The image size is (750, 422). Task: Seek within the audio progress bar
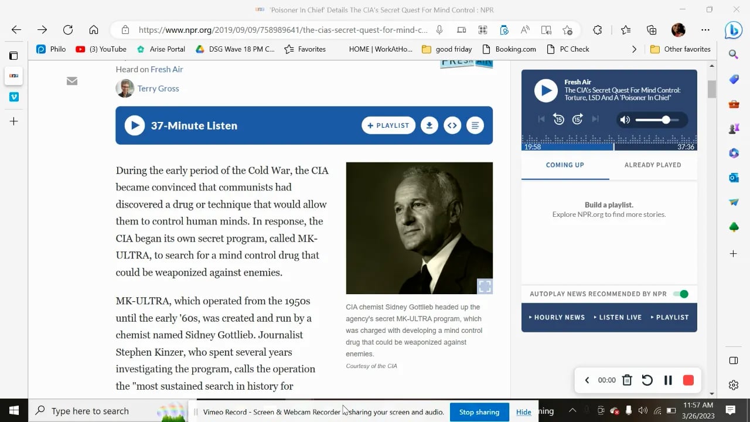point(609,147)
